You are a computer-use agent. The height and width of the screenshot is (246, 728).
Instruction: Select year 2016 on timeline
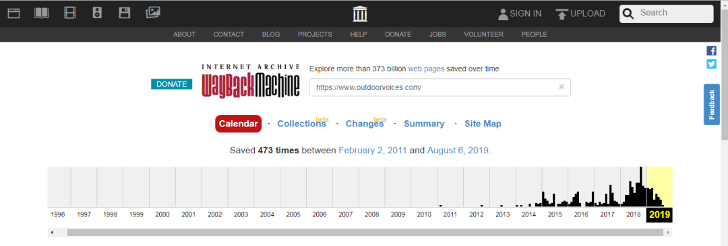tap(581, 215)
